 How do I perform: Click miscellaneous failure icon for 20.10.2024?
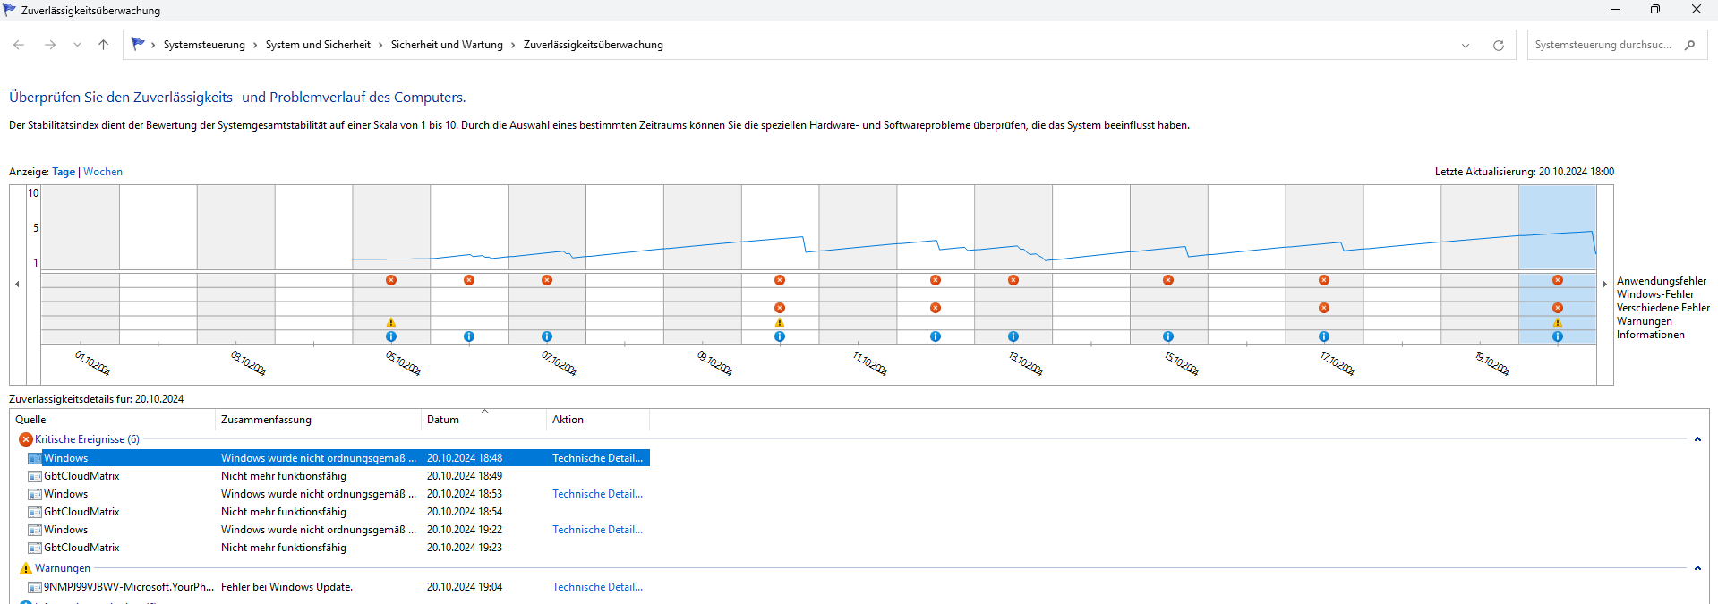1558,308
